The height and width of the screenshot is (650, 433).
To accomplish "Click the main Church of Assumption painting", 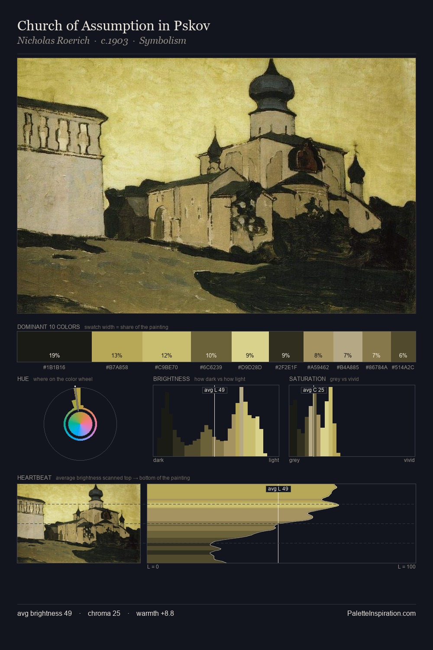I will (216, 186).
